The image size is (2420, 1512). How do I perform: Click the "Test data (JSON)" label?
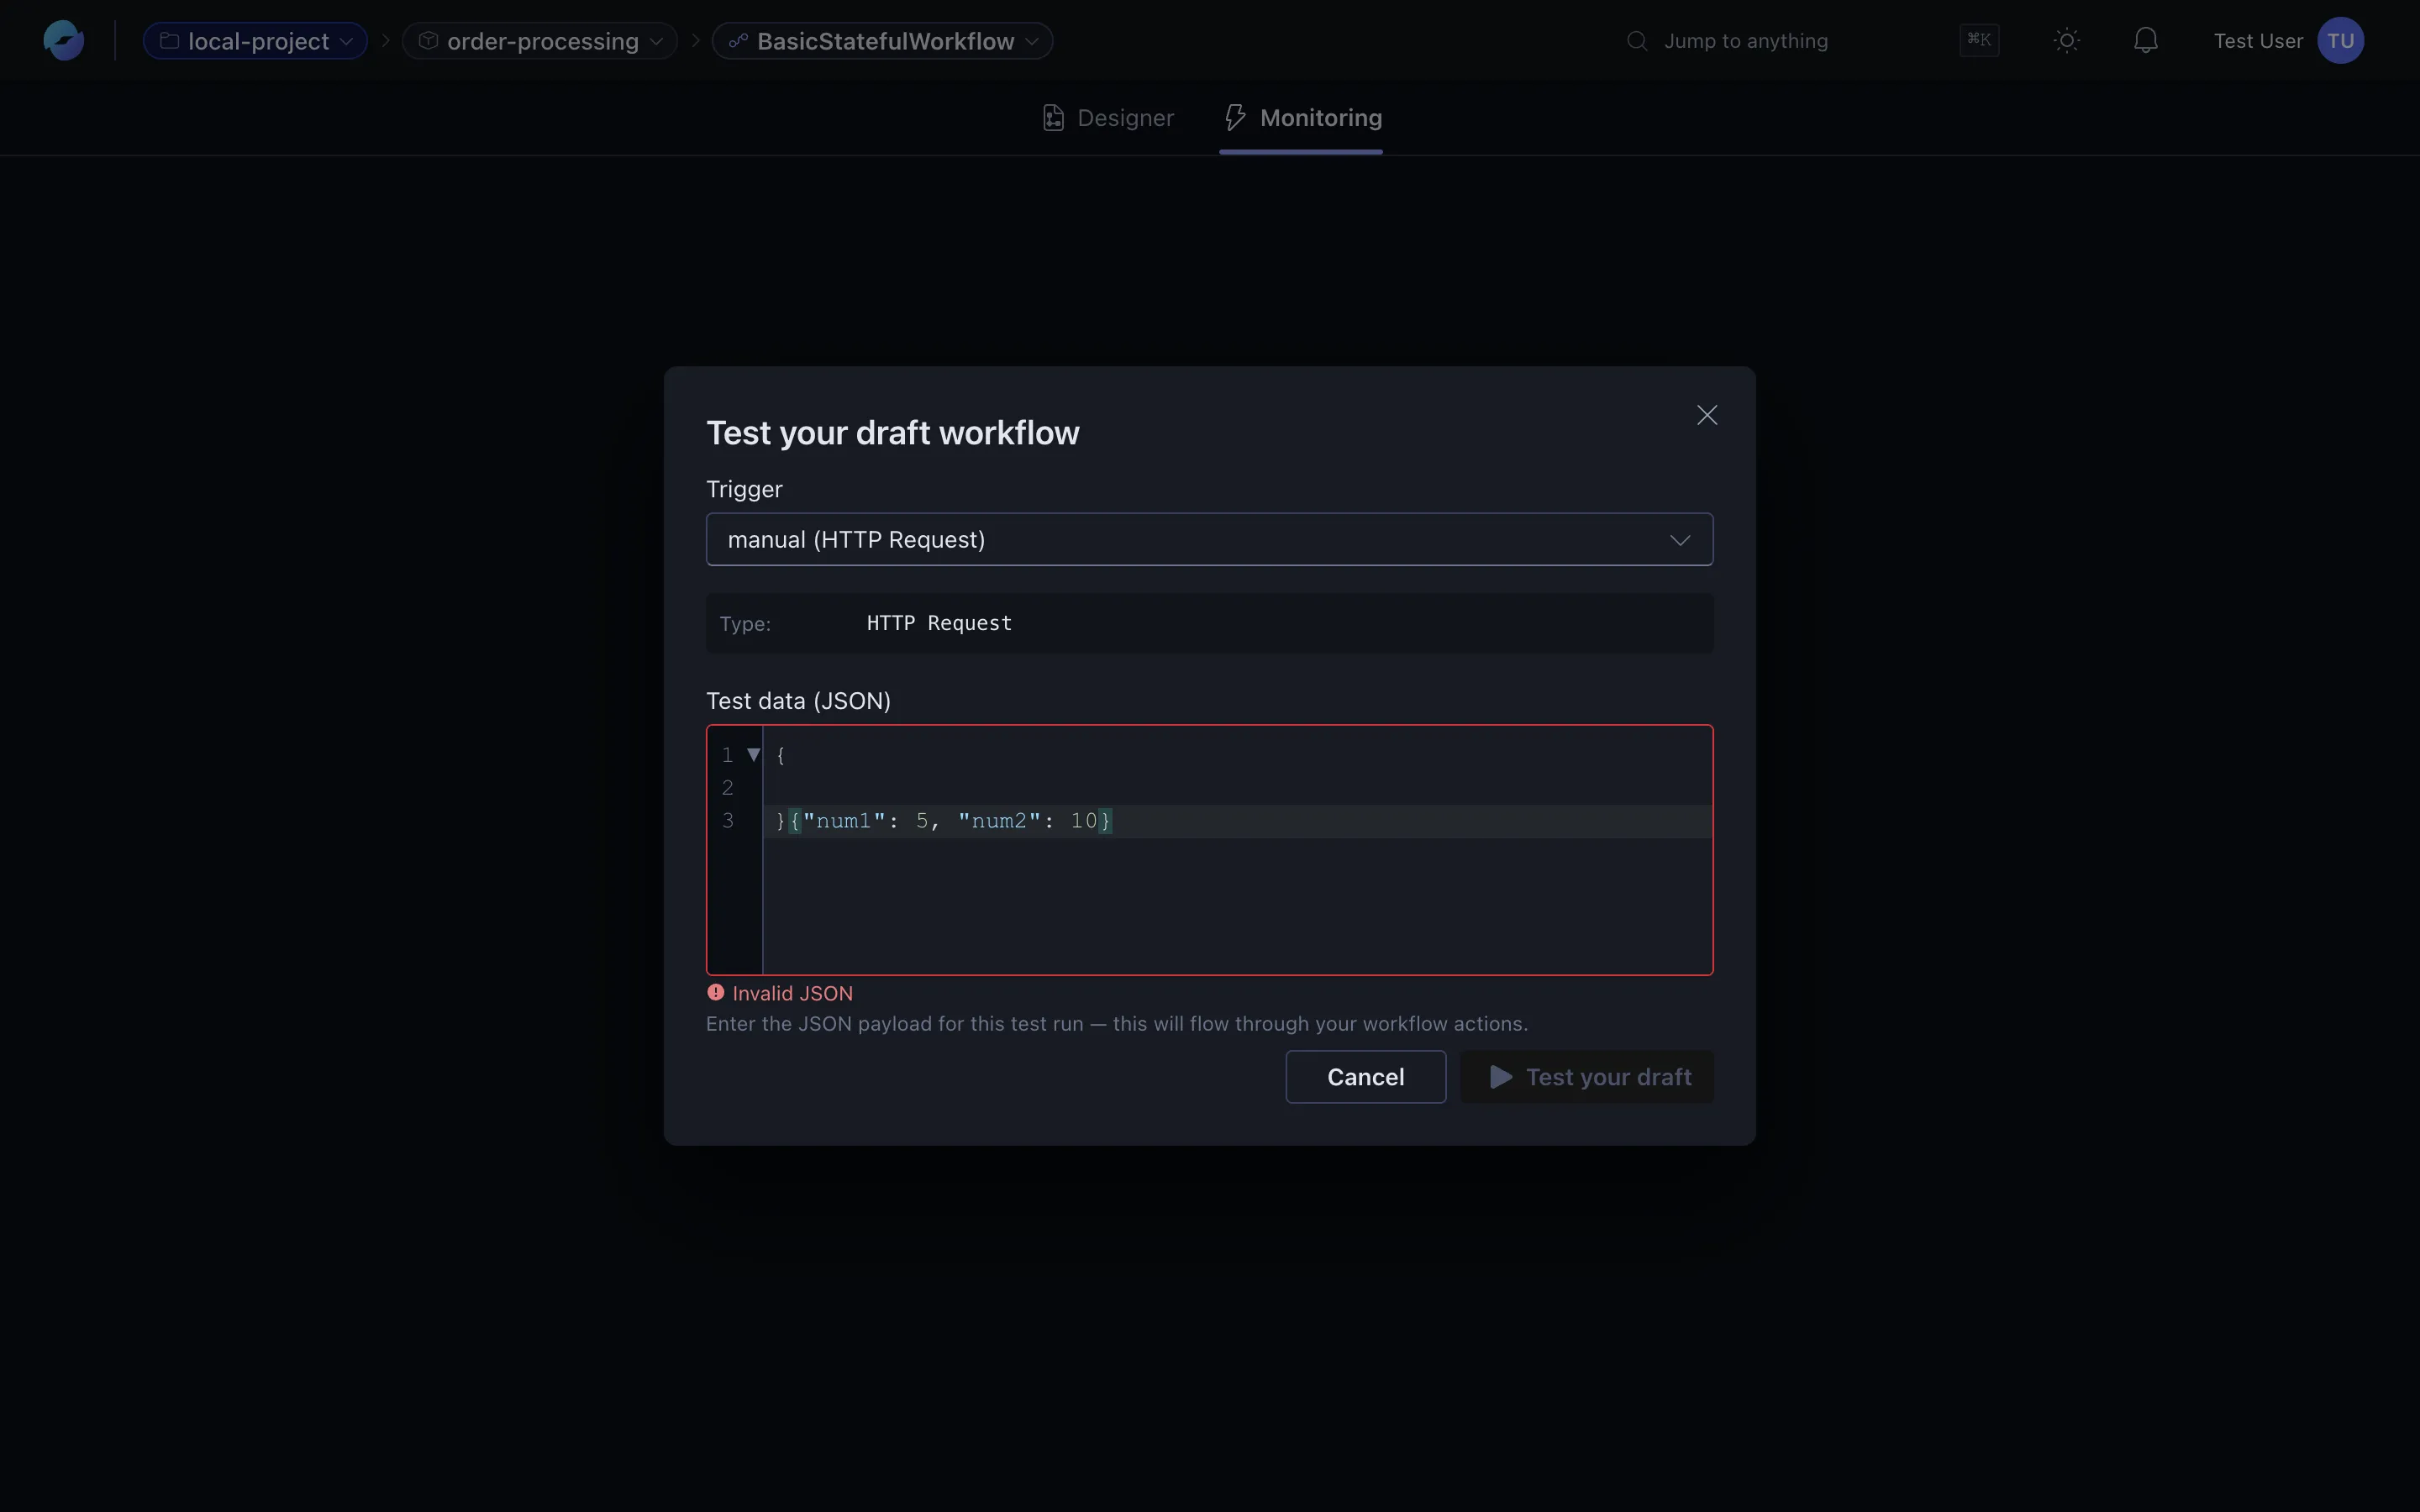(x=798, y=701)
